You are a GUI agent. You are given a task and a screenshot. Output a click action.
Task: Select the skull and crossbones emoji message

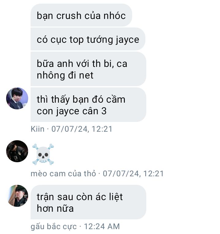point(43,154)
